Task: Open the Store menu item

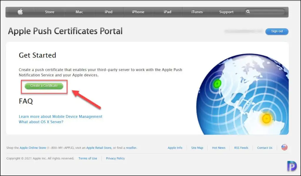Action: (x=49, y=12)
